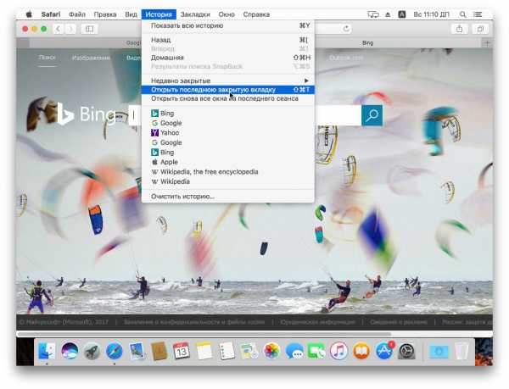Toggle the Safari sidebar button

tap(90, 29)
